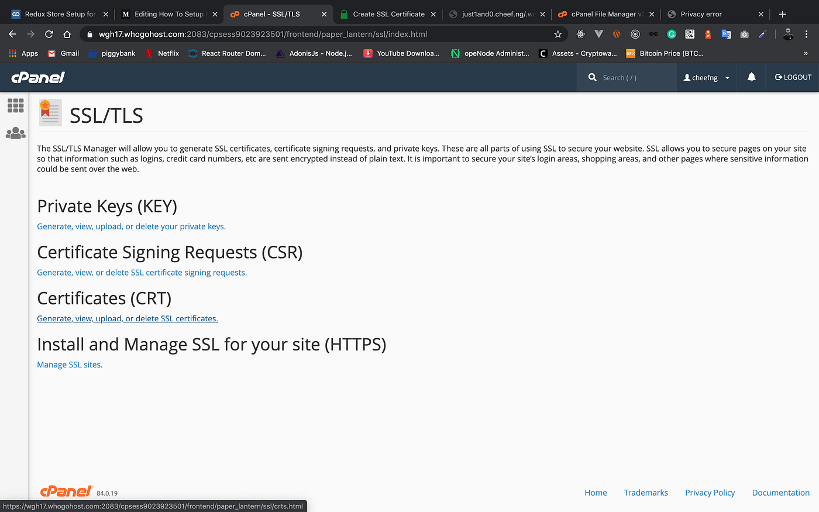819x512 pixels.
Task: Open the User Manager people icon
Action: point(16,133)
